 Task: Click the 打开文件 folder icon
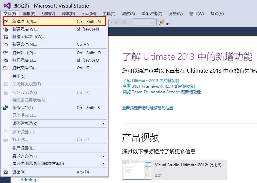(x=6, y=68)
